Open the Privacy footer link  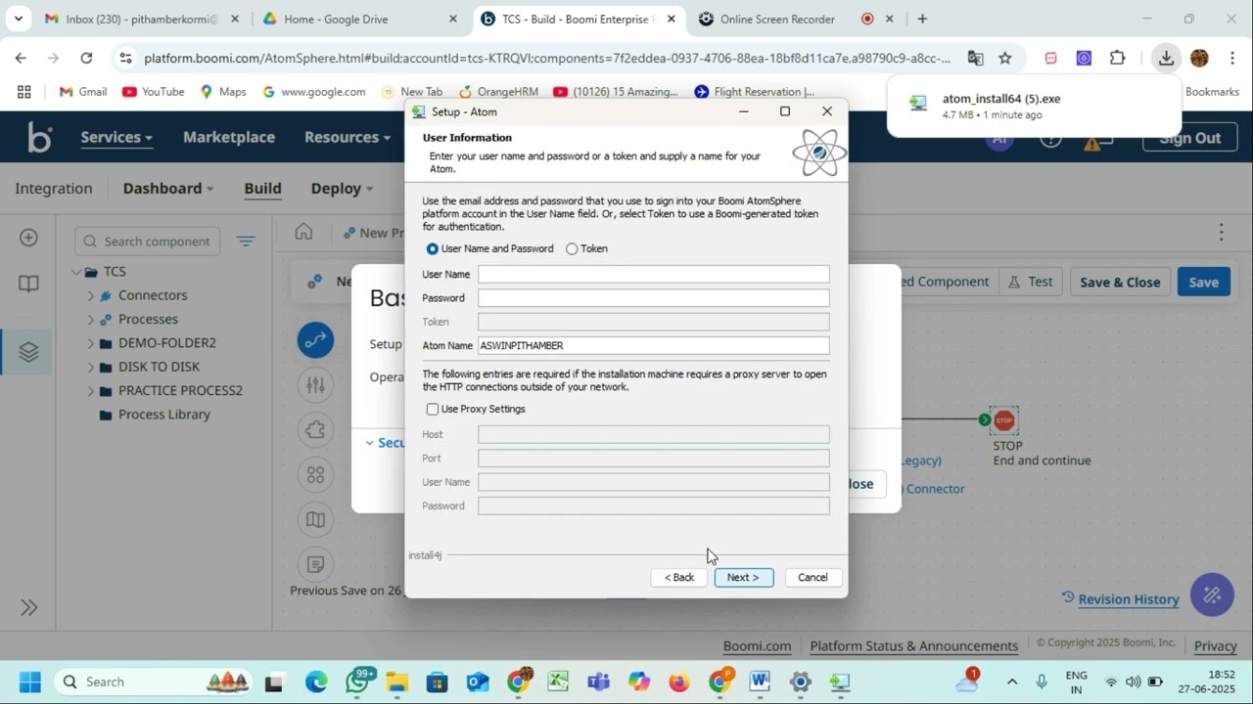(1215, 645)
